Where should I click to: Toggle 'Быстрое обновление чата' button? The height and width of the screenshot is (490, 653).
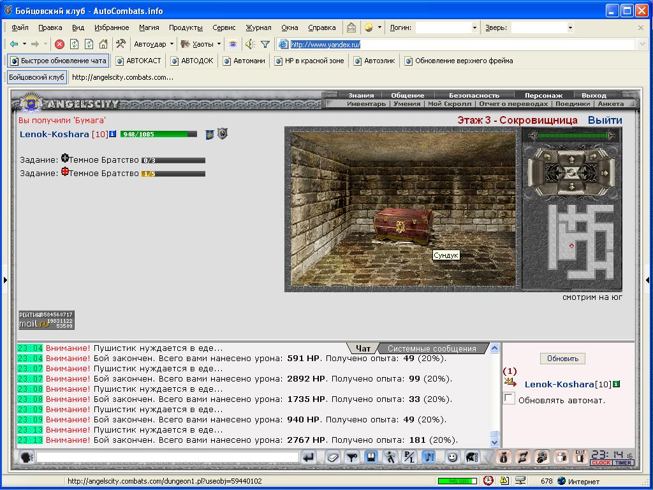click(x=58, y=61)
